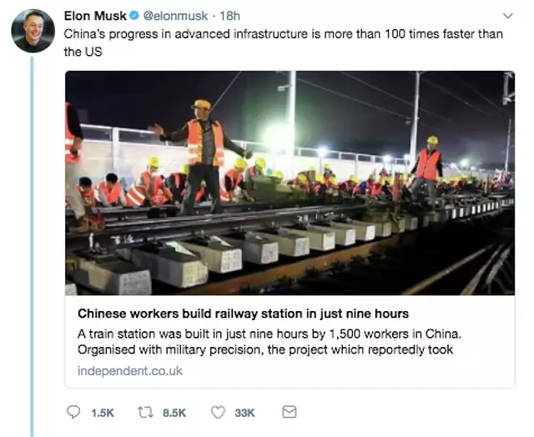Click the Elon Musk display name
Image resolution: width=534 pixels, height=437 pixels.
(x=95, y=16)
